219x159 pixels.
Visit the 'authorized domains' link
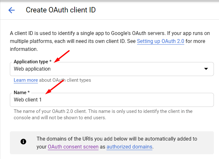[x=129, y=147]
